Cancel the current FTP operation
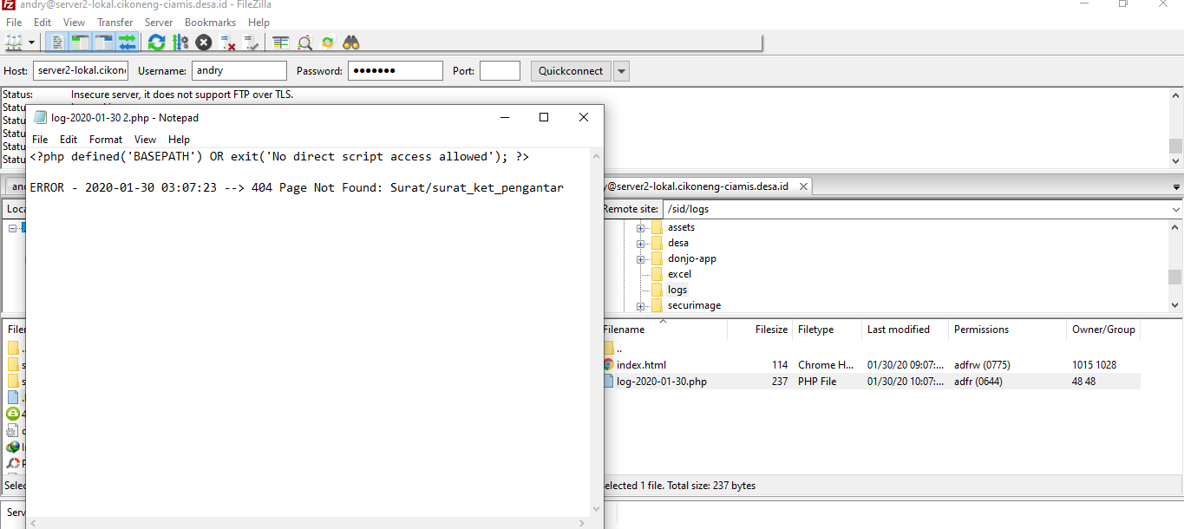This screenshot has width=1184, height=529. 202,42
